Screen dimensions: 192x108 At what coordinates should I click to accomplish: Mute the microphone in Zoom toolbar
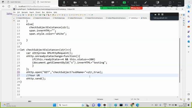pyautogui.click(x=64, y=3)
